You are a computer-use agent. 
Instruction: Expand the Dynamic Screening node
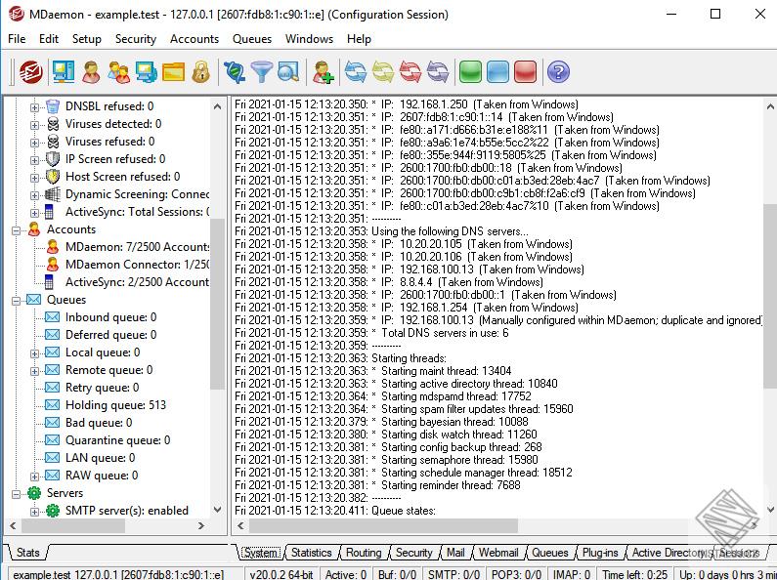34,195
